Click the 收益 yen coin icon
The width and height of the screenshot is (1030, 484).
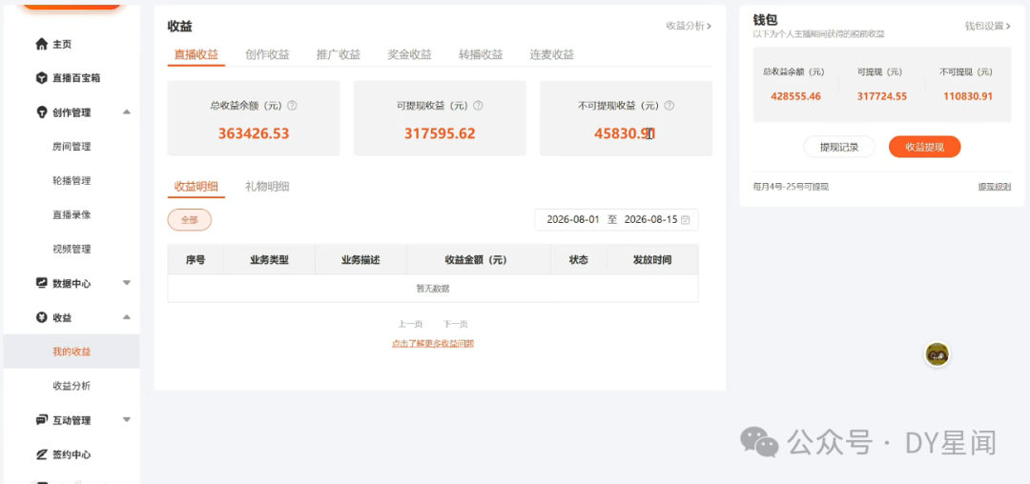[x=41, y=317]
